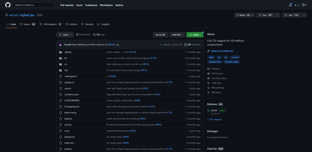Click the css-in-js topic tag

[235, 57]
